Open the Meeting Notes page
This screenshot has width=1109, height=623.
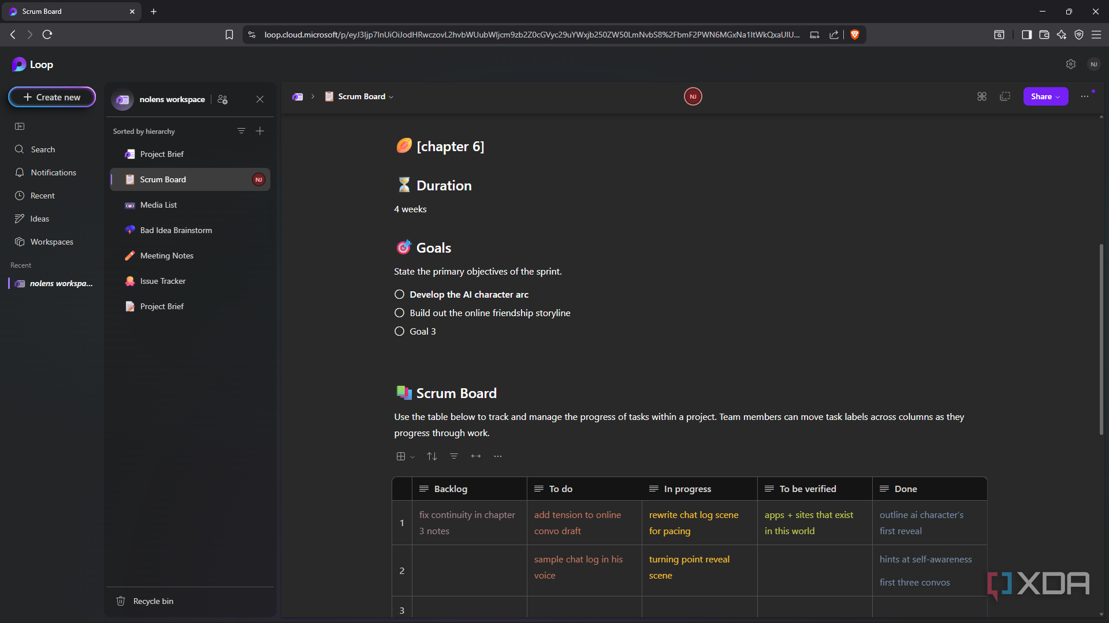190,256
